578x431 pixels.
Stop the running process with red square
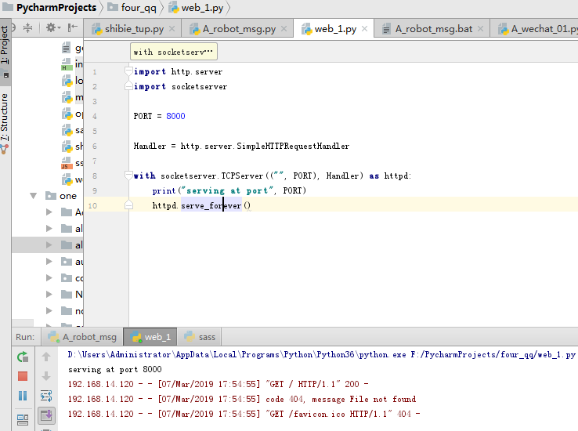[x=23, y=376]
